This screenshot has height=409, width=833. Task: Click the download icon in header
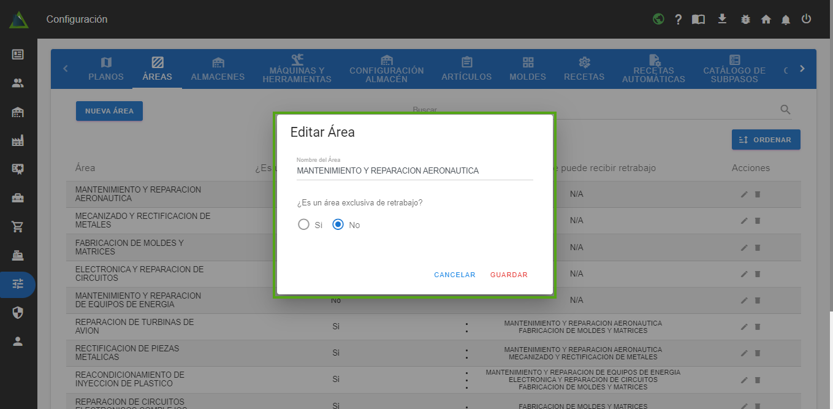coord(722,19)
